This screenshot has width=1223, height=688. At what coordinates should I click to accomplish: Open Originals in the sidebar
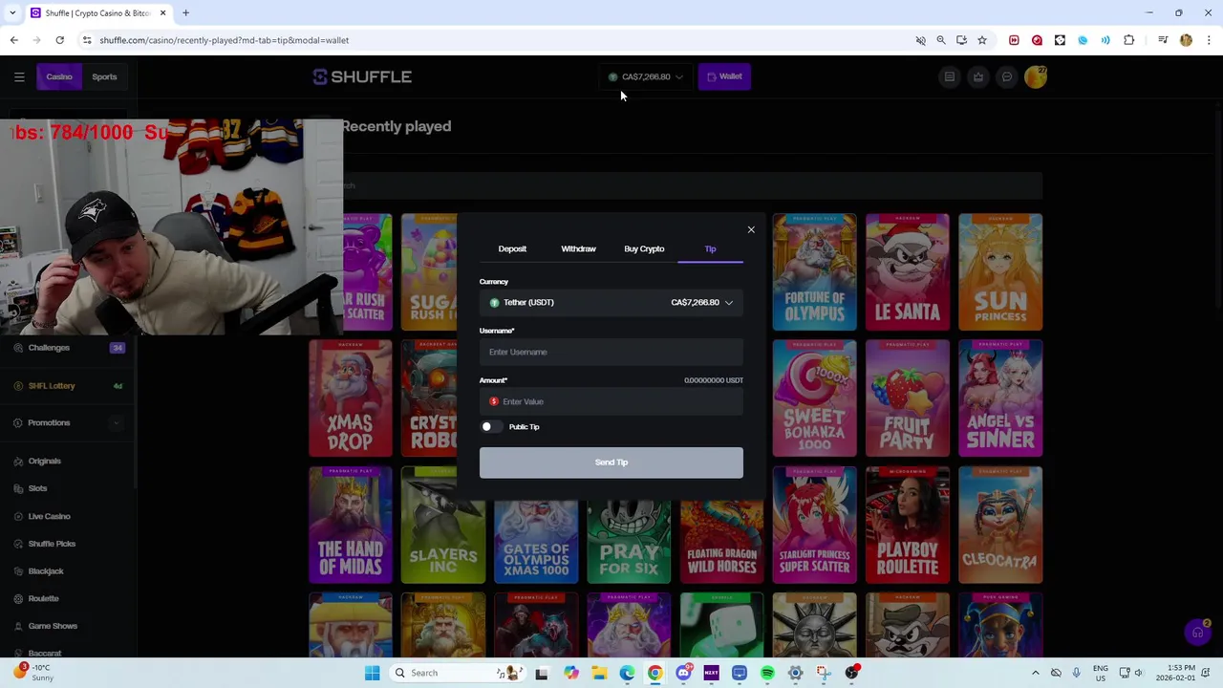(44, 461)
